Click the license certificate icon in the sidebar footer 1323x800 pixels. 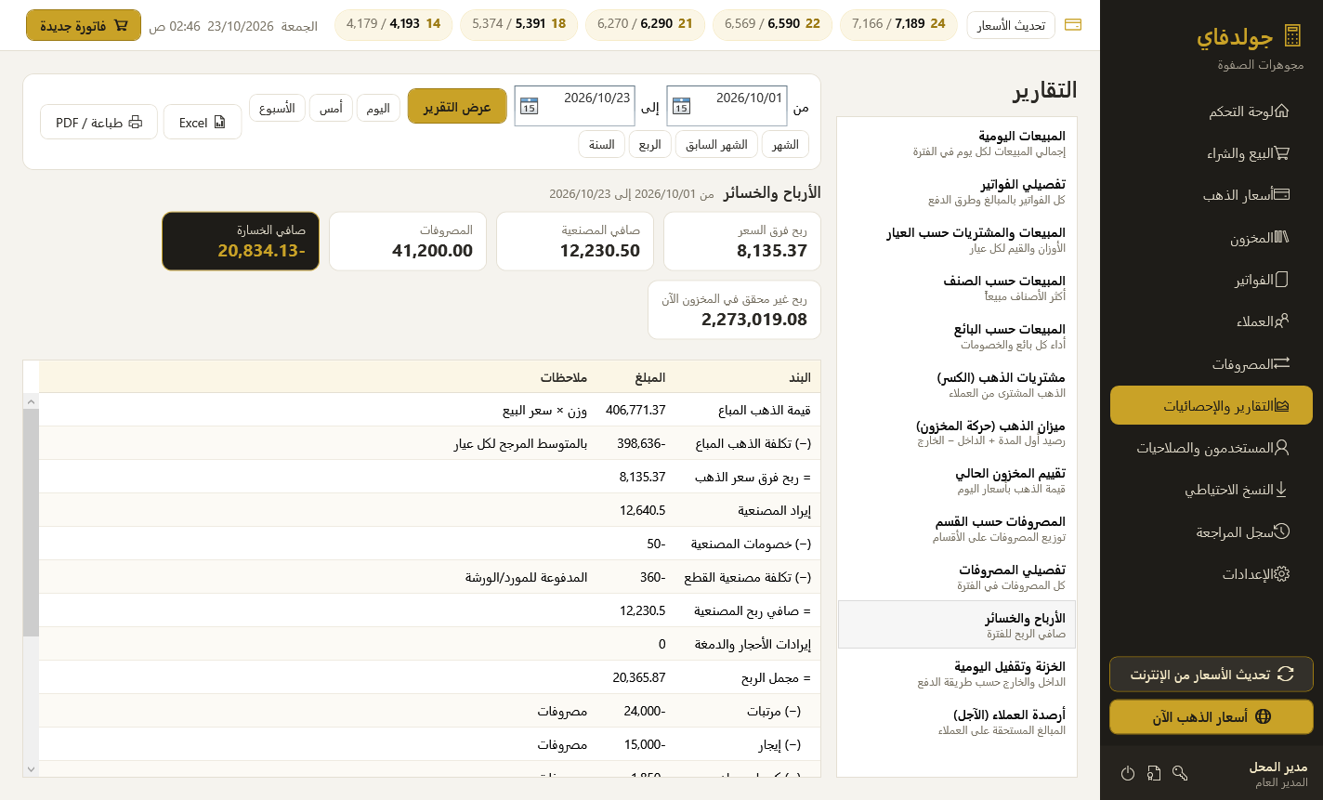(1154, 773)
